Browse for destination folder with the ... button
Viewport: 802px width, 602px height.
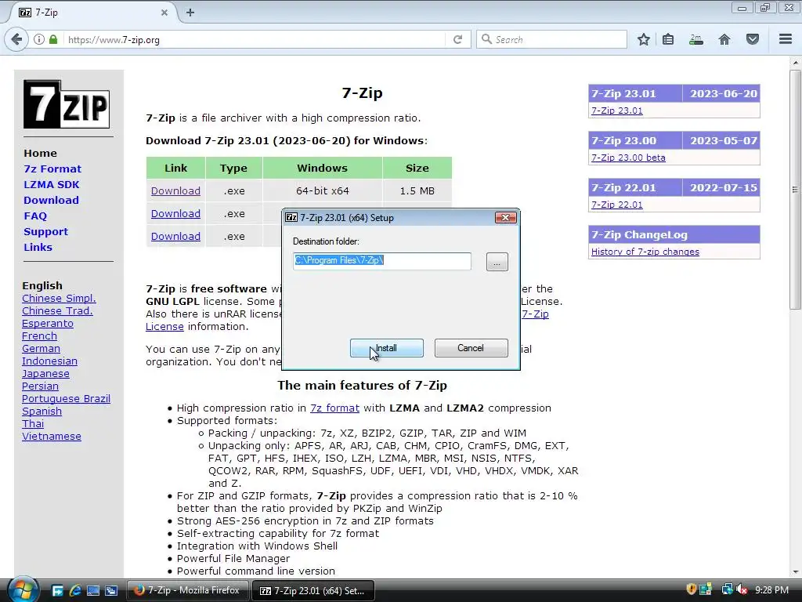(497, 262)
